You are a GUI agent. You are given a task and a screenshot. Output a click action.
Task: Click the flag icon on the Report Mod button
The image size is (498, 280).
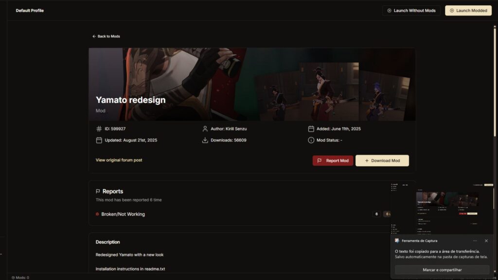(x=320, y=160)
